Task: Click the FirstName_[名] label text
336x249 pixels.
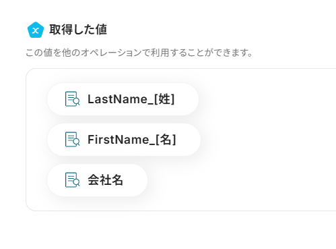Action: tap(132, 140)
